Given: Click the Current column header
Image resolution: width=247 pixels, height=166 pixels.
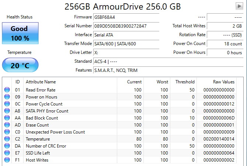Looking at the screenshot, I should tap(130, 82).
